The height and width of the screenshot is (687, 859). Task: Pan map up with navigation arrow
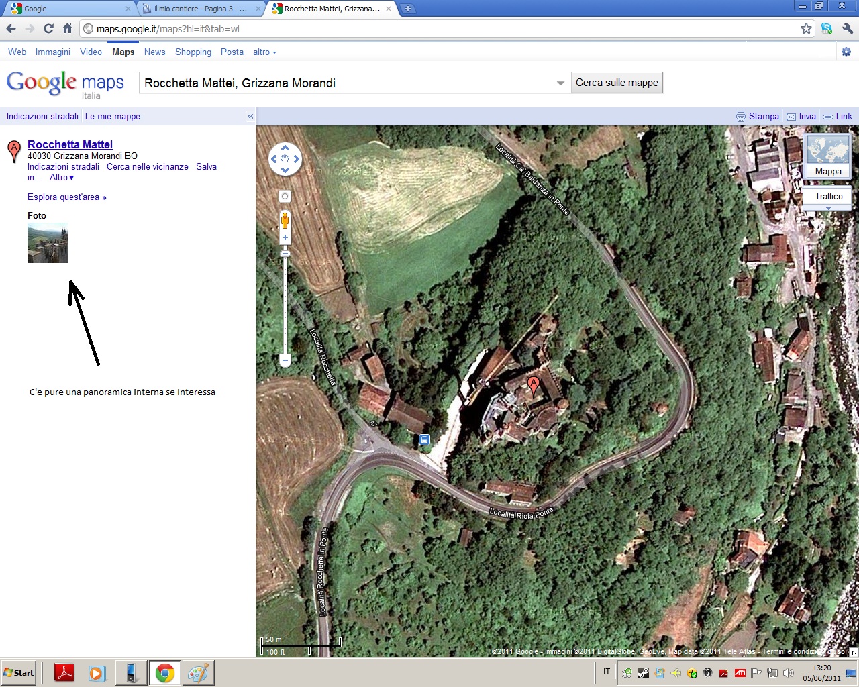point(285,148)
